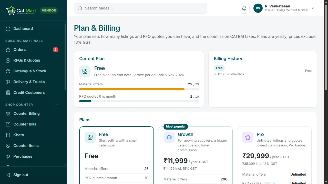Click the Search pages input field
The width and height of the screenshot is (328, 184).
pyautogui.click(x=140, y=8)
